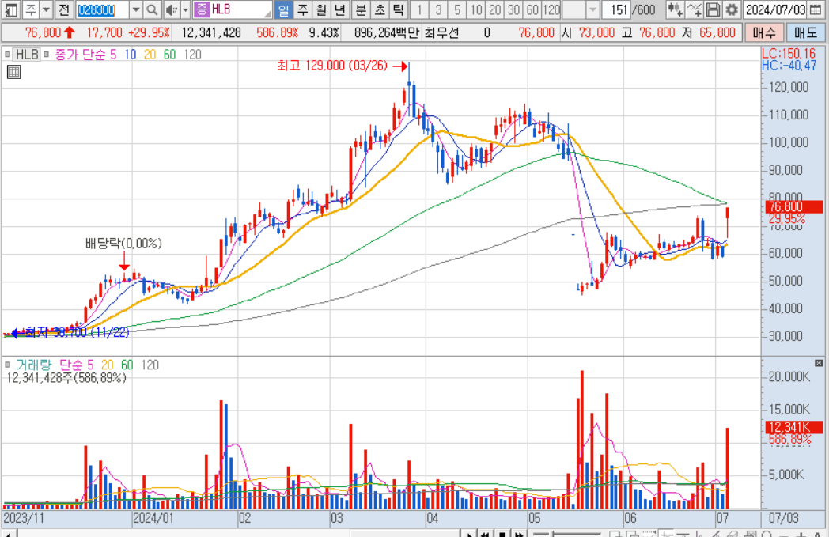This screenshot has width=829, height=537.
Task: Choose the 60 interval button
Action: [x=532, y=9]
